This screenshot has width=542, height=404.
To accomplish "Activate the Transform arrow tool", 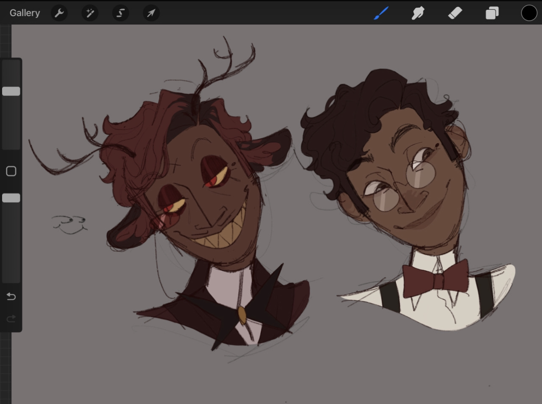I will click(x=151, y=13).
